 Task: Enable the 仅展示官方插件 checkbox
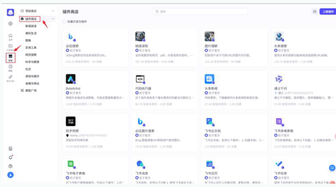(64, 21)
